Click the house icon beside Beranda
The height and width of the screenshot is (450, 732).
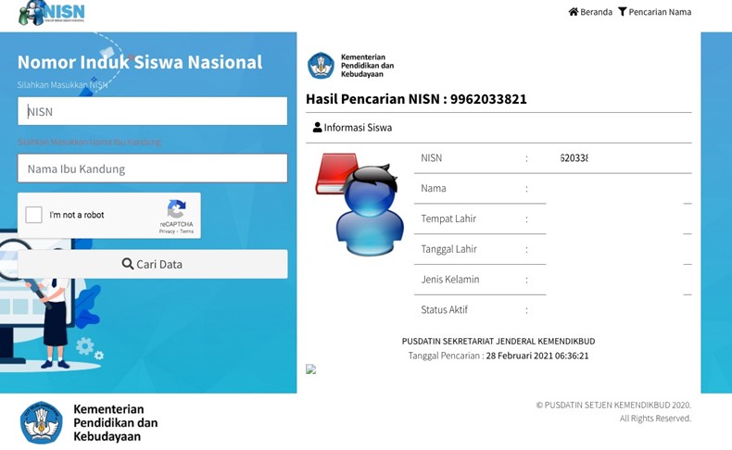coord(574,11)
